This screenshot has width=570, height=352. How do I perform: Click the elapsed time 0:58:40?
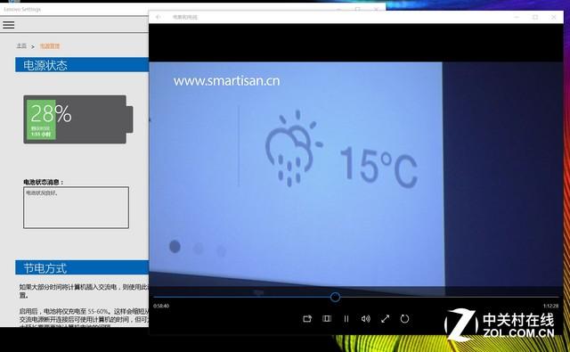[161, 306]
